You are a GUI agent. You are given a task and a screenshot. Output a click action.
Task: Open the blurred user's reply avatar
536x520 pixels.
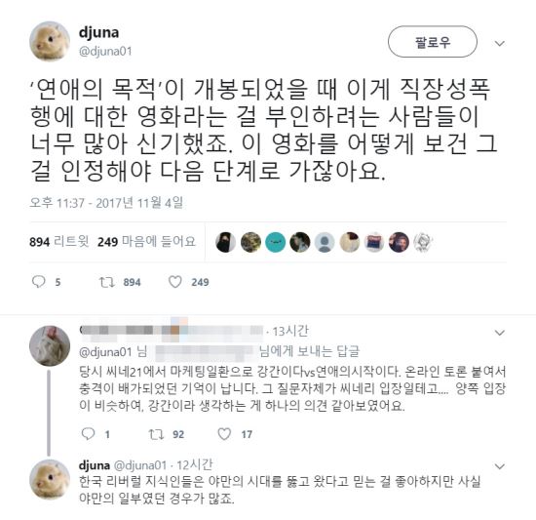[50, 345]
